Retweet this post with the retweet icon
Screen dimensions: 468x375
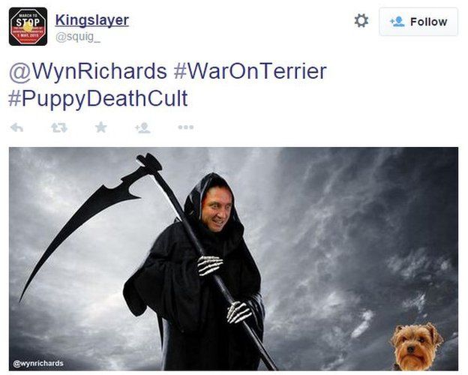click(x=59, y=127)
